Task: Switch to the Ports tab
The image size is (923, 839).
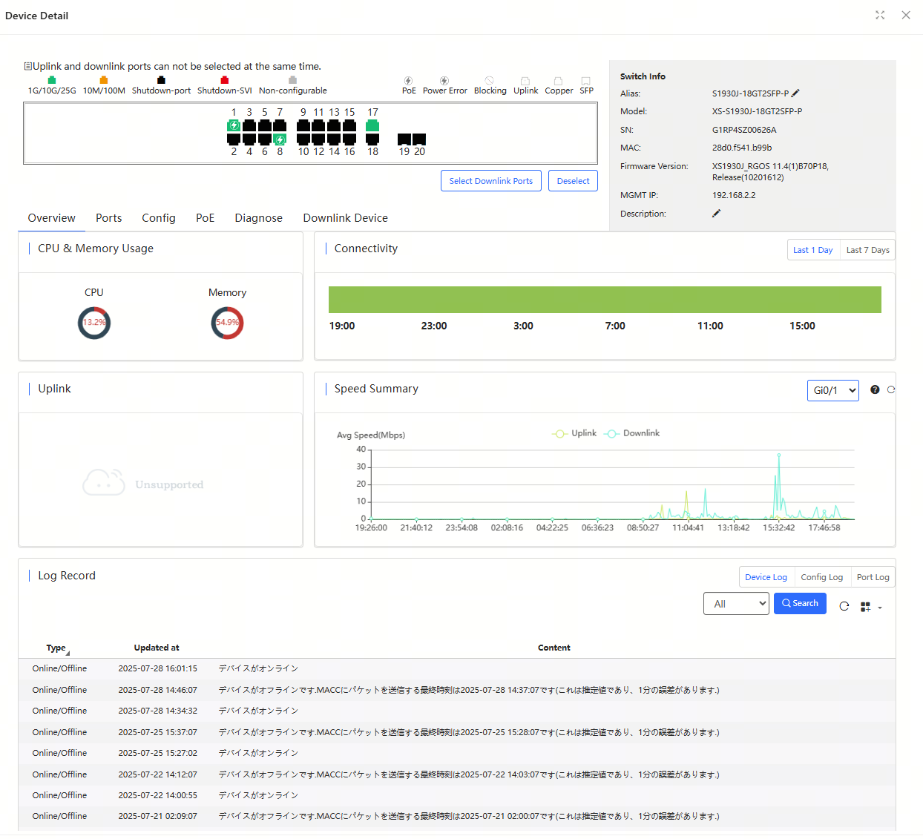Action: 108,218
